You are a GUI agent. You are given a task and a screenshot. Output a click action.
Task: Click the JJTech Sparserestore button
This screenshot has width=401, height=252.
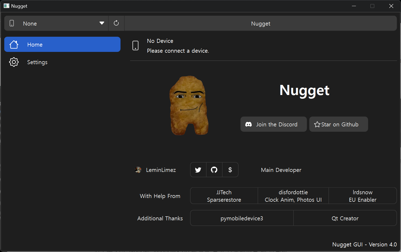tap(224, 196)
